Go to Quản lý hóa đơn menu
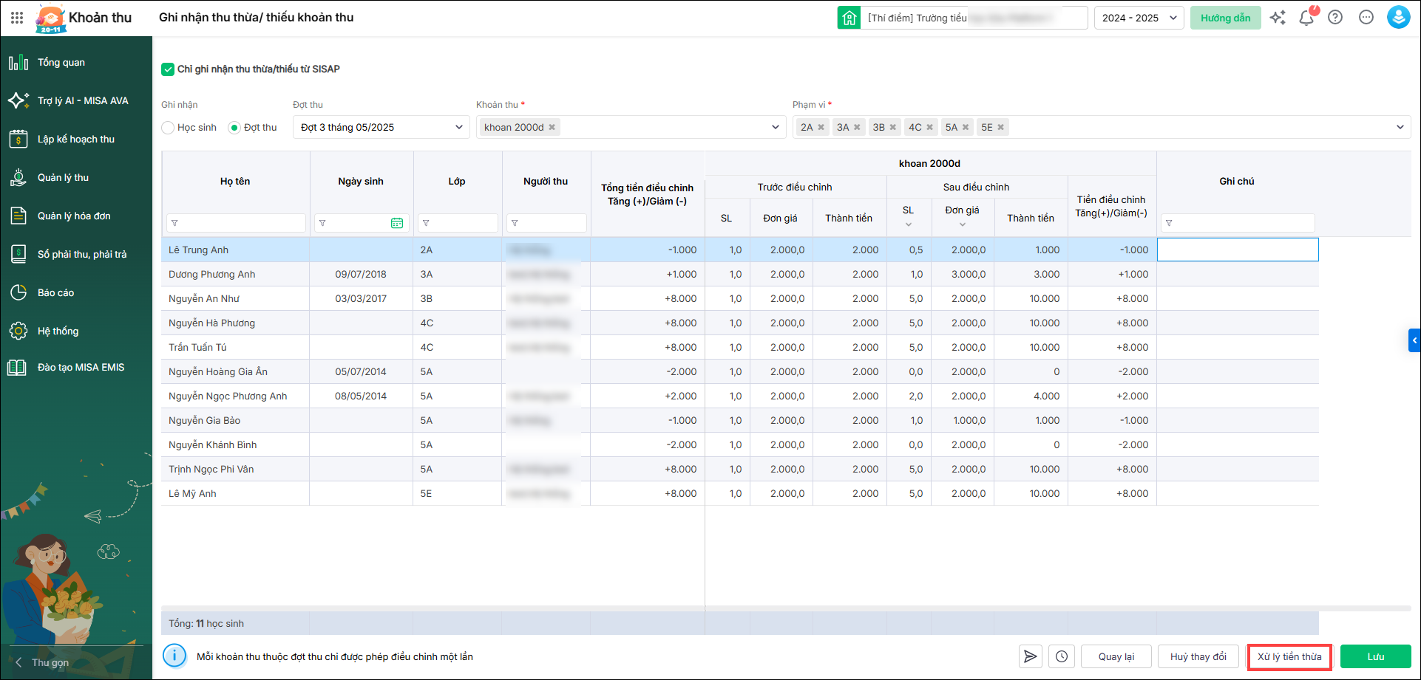This screenshot has height=680, width=1421. (x=74, y=216)
